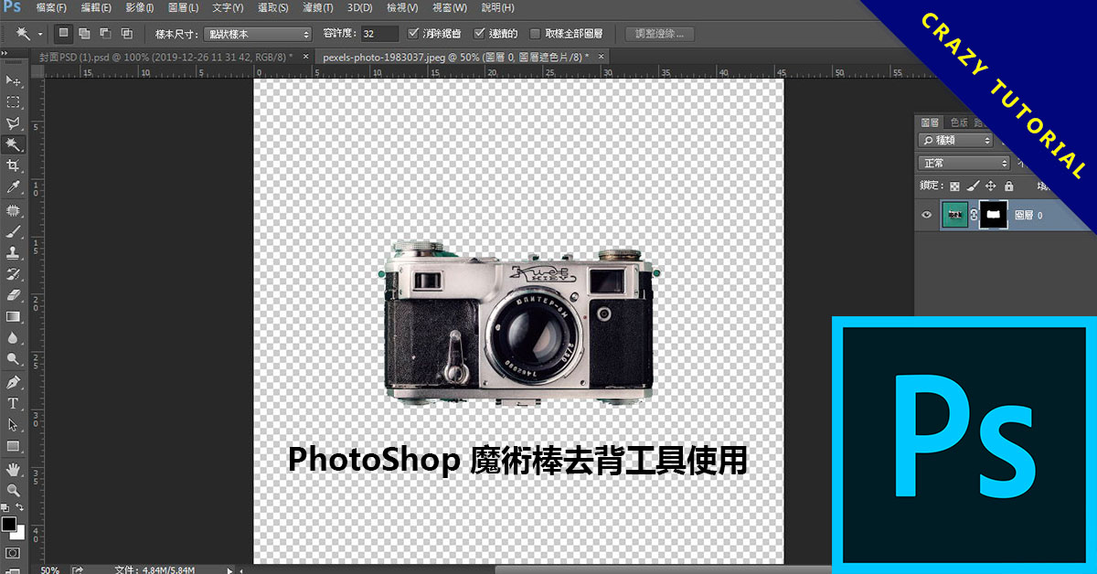
Task: Click the foreground color swatch
Action: (x=8, y=524)
